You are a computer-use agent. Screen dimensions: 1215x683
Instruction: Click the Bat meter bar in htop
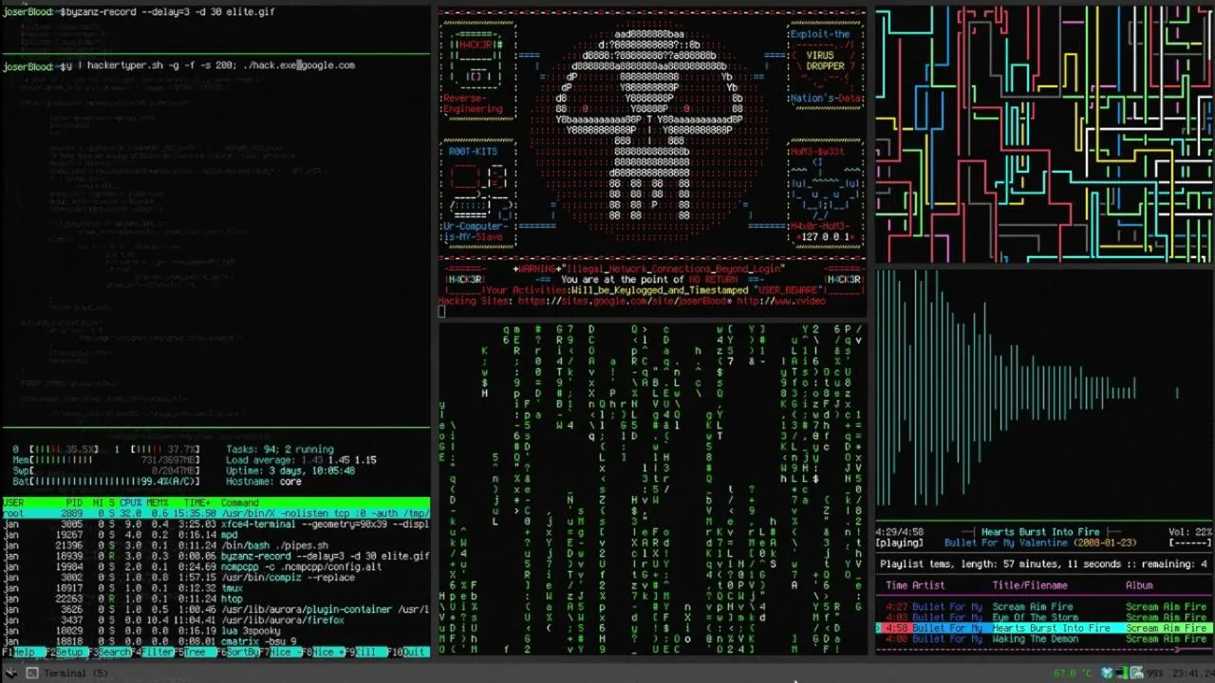click(106, 481)
